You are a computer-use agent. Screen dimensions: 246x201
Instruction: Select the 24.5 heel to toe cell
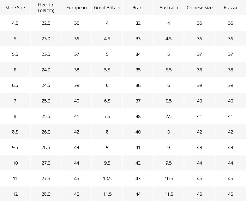pos(46,85)
